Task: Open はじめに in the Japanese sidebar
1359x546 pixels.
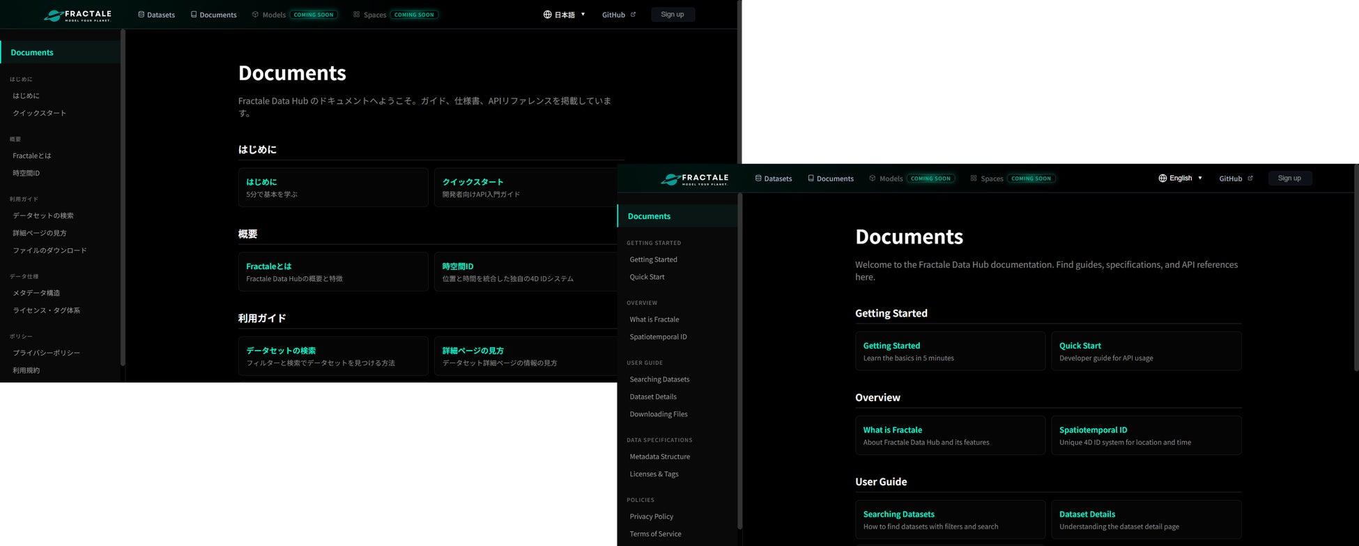Action: coord(26,96)
